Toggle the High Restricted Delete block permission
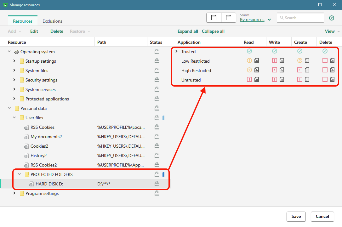Image resolution: width=342 pixels, height=227 pixels. [x=325, y=70]
